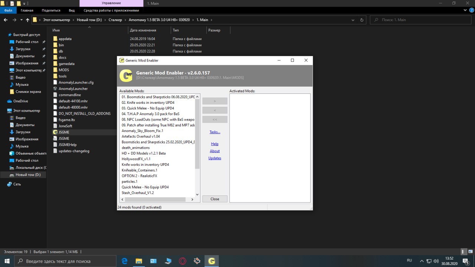The image size is (475, 267).
Task: Switch to File Explorer on the taskbar
Action: tap(139, 261)
